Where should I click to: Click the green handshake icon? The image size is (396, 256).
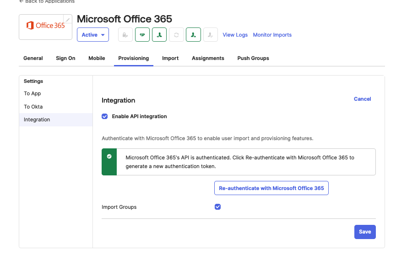[x=142, y=35]
